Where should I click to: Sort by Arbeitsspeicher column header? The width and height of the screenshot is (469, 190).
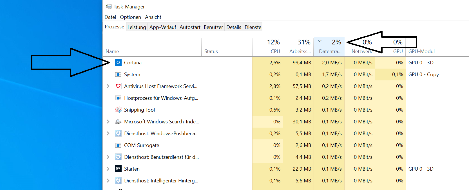(x=298, y=47)
